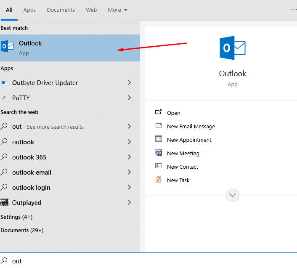This screenshot has height=268, width=297.
Task: Click the New Task clipboard icon
Action: click(x=158, y=179)
